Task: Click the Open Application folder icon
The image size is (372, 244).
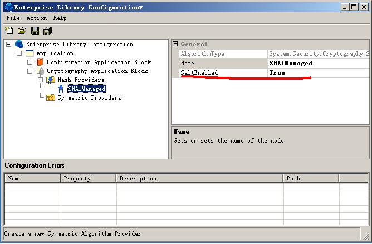Action: (22, 31)
